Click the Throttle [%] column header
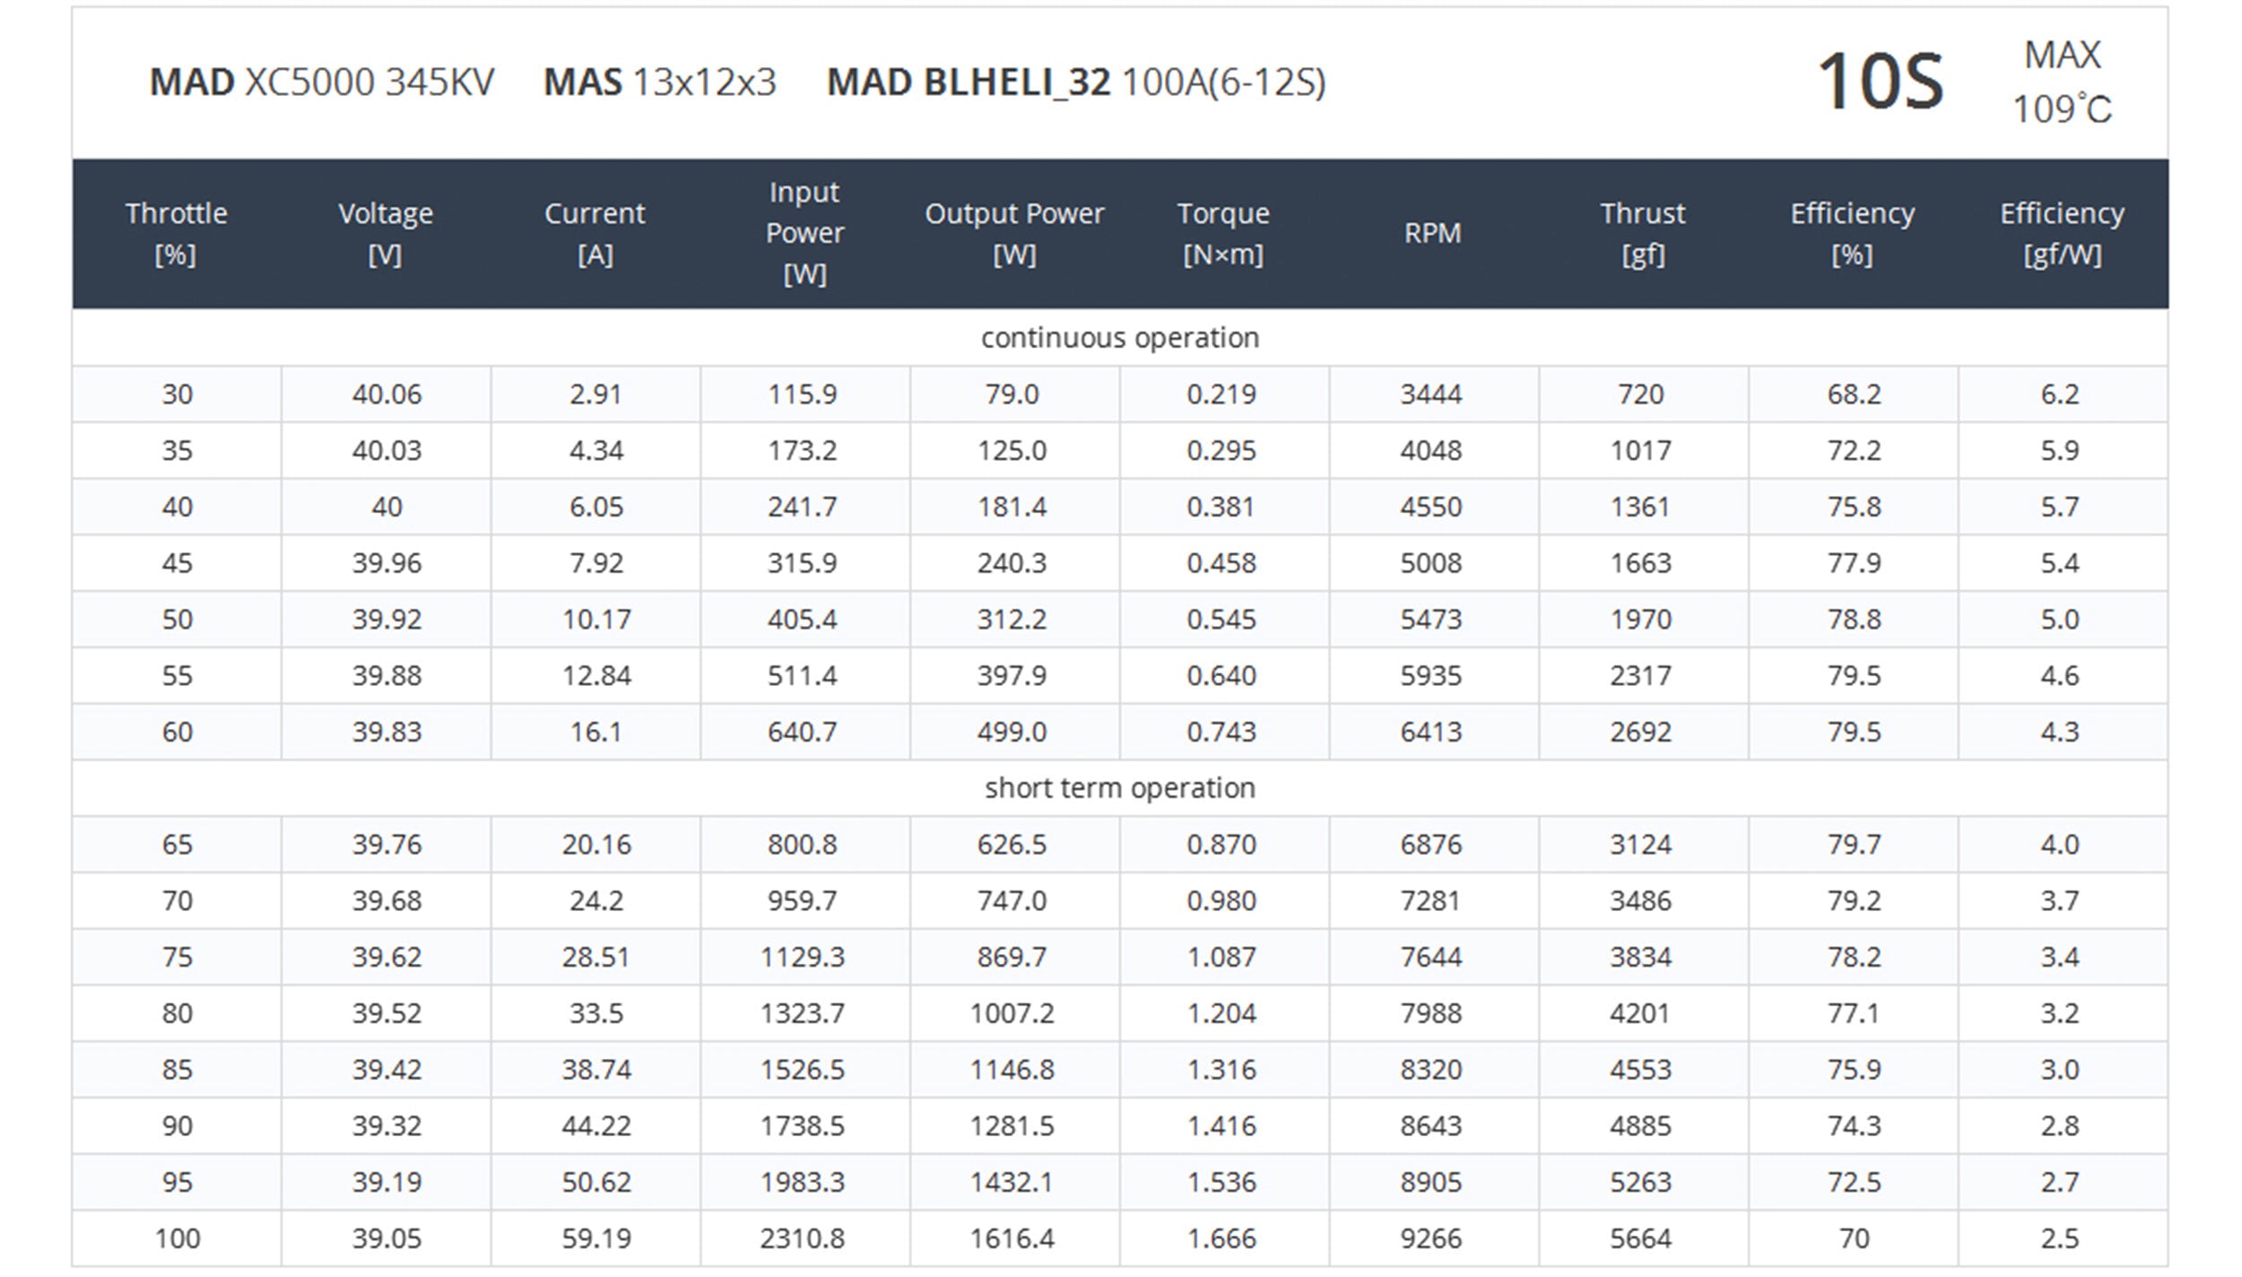2242x1277 pixels. (176, 233)
